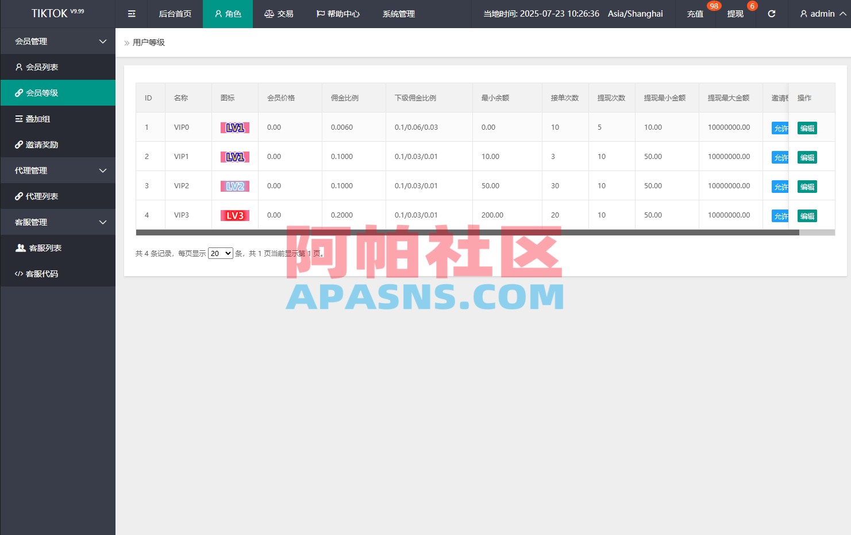Select 会员等级 sidebar item

point(57,93)
